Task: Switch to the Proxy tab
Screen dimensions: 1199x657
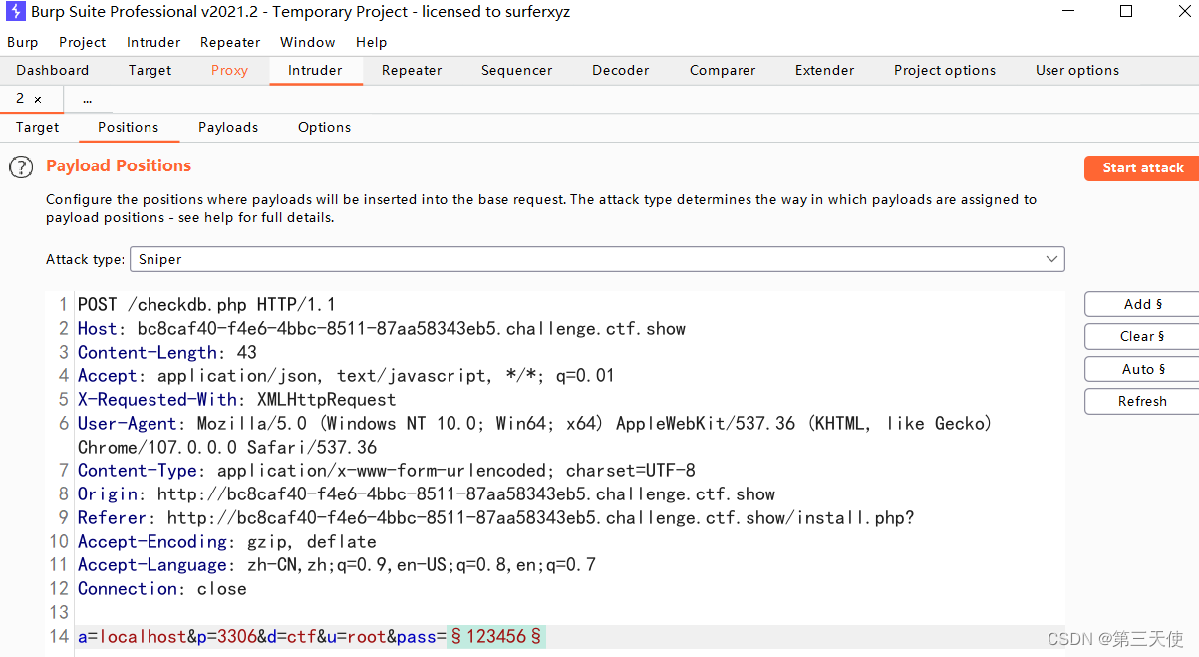Action: point(229,70)
